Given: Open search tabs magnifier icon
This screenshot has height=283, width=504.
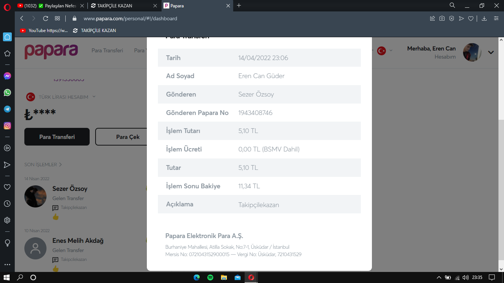Looking at the screenshot, I should 452,6.
